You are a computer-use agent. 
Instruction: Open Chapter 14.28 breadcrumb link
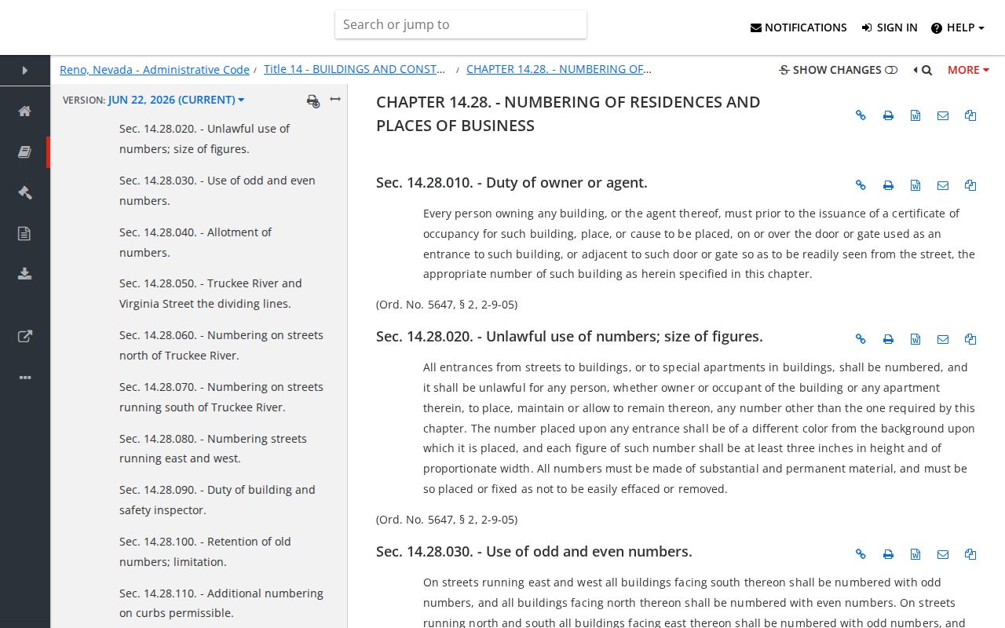coord(559,69)
